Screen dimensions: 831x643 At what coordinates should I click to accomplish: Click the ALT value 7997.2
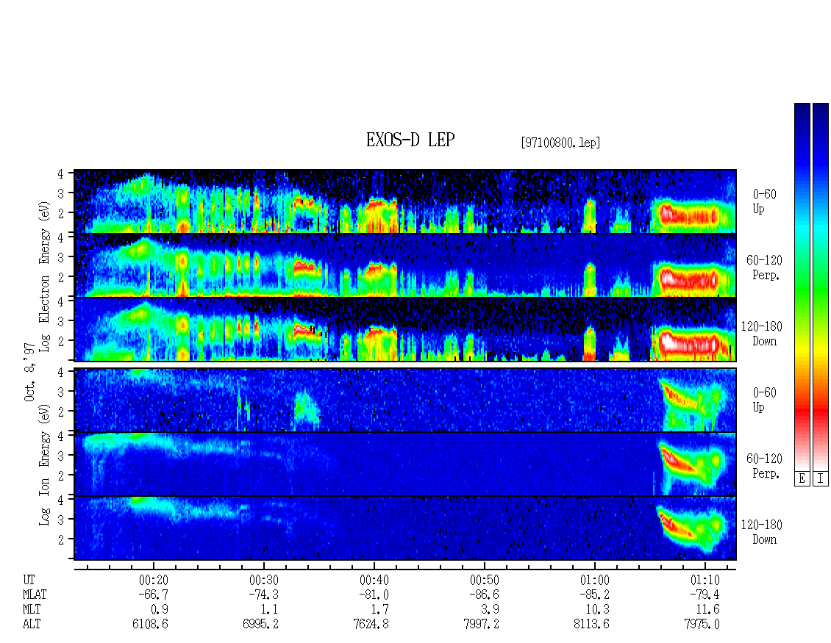pos(481,625)
